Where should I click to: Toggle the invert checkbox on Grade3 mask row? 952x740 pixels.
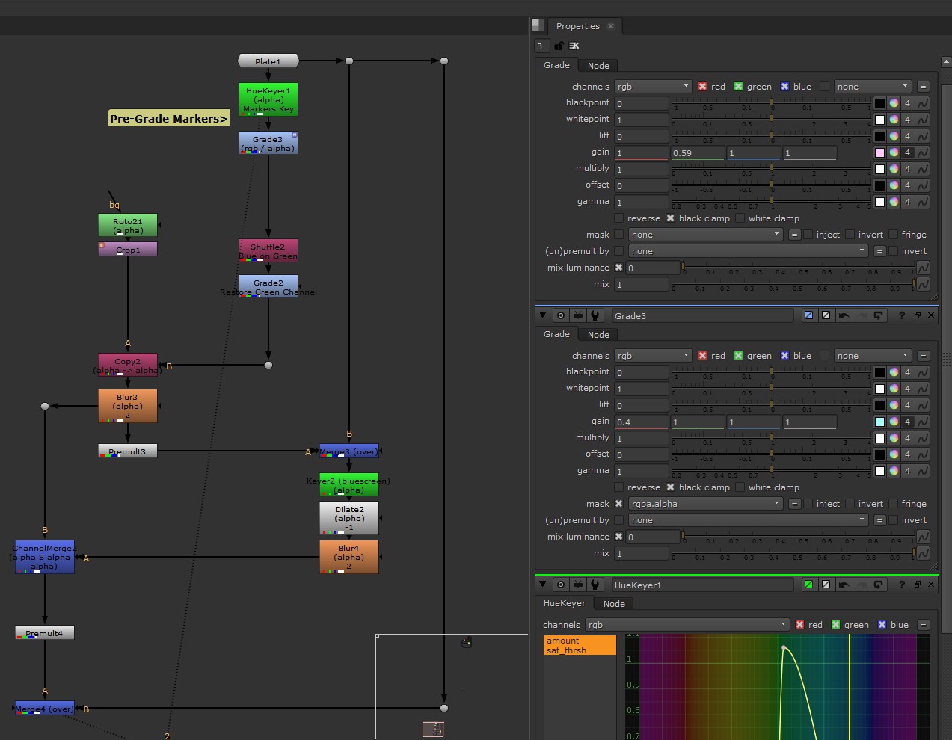(x=850, y=504)
